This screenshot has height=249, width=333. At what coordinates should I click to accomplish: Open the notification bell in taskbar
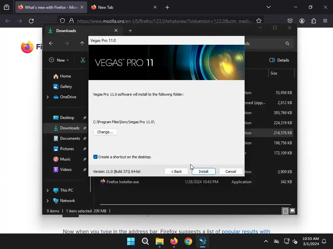[x=324, y=241]
